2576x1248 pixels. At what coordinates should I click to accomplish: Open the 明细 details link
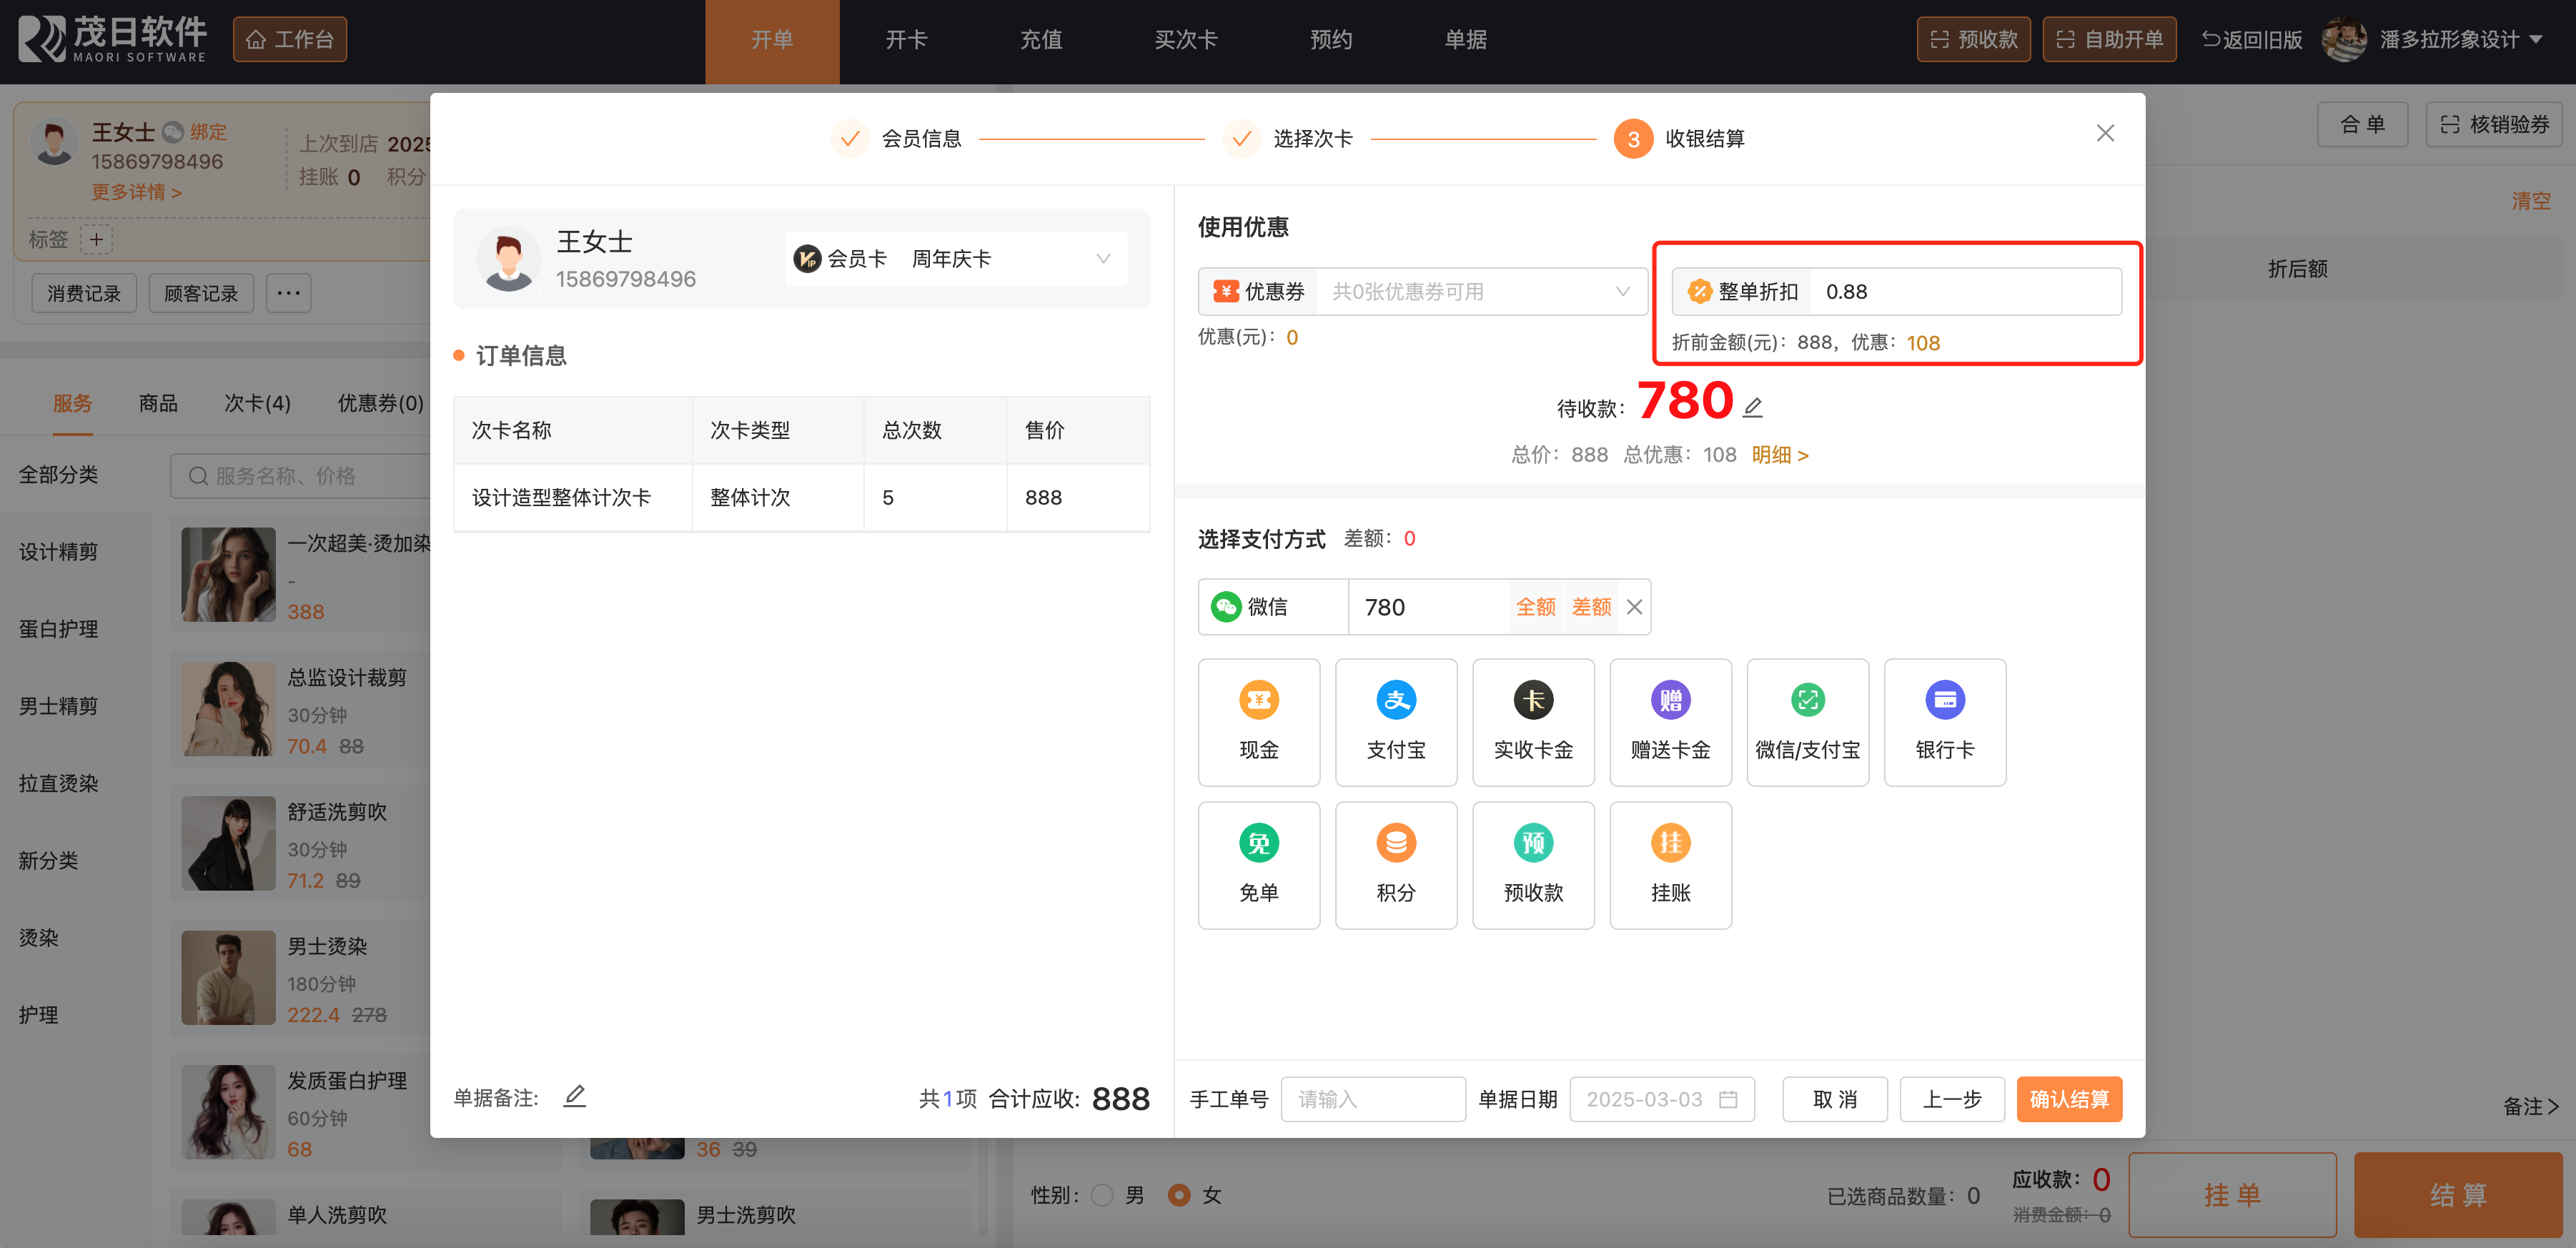(x=1779, y=455)
